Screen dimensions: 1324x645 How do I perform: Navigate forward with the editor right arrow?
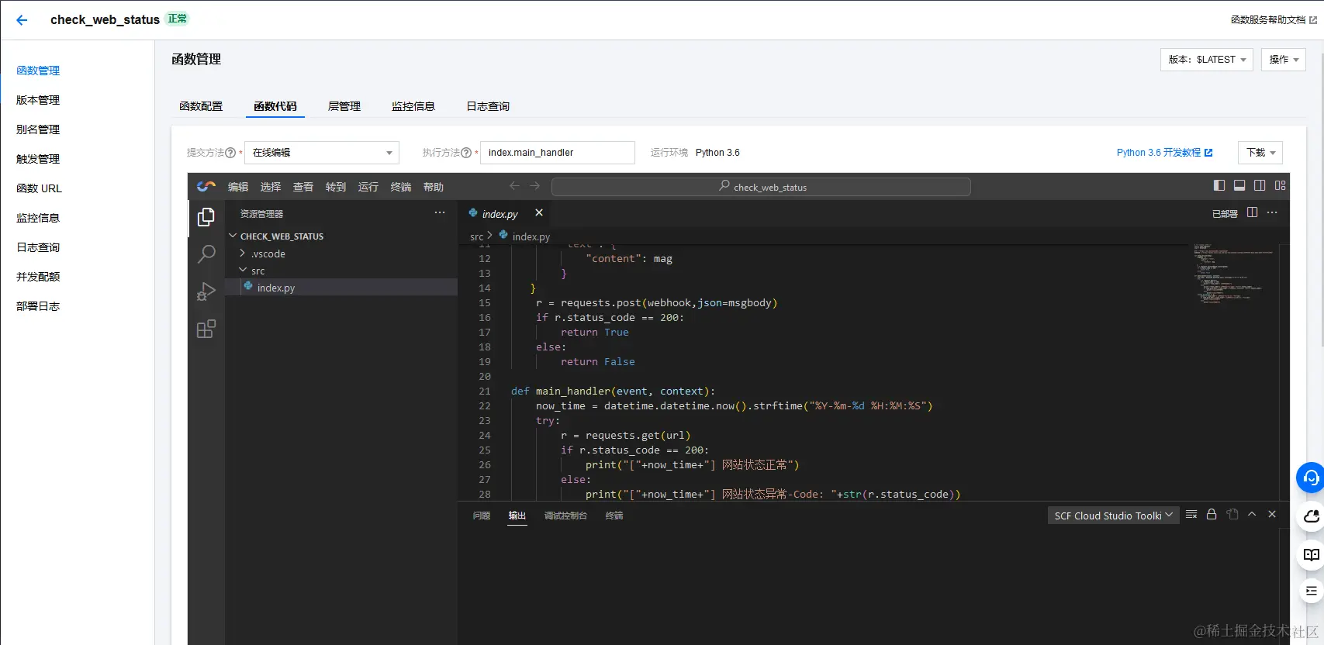[534, 186]
